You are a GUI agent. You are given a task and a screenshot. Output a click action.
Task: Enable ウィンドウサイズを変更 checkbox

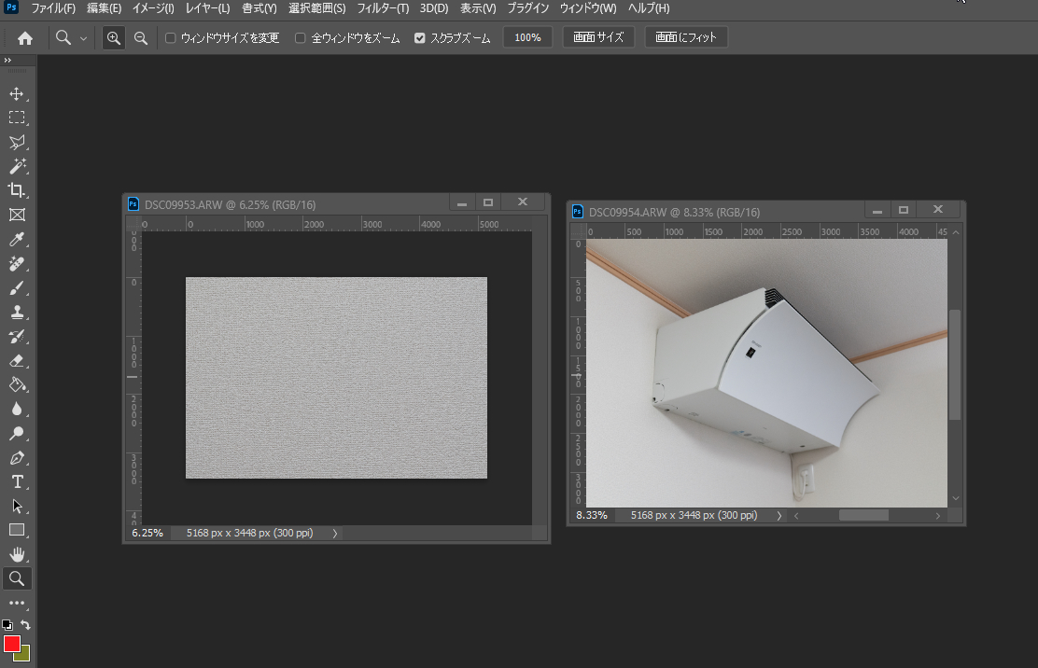tap(171, 38)
